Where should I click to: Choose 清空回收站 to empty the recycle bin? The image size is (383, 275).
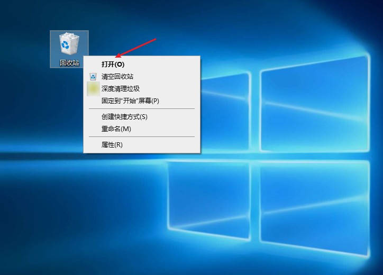pos(142,77)
